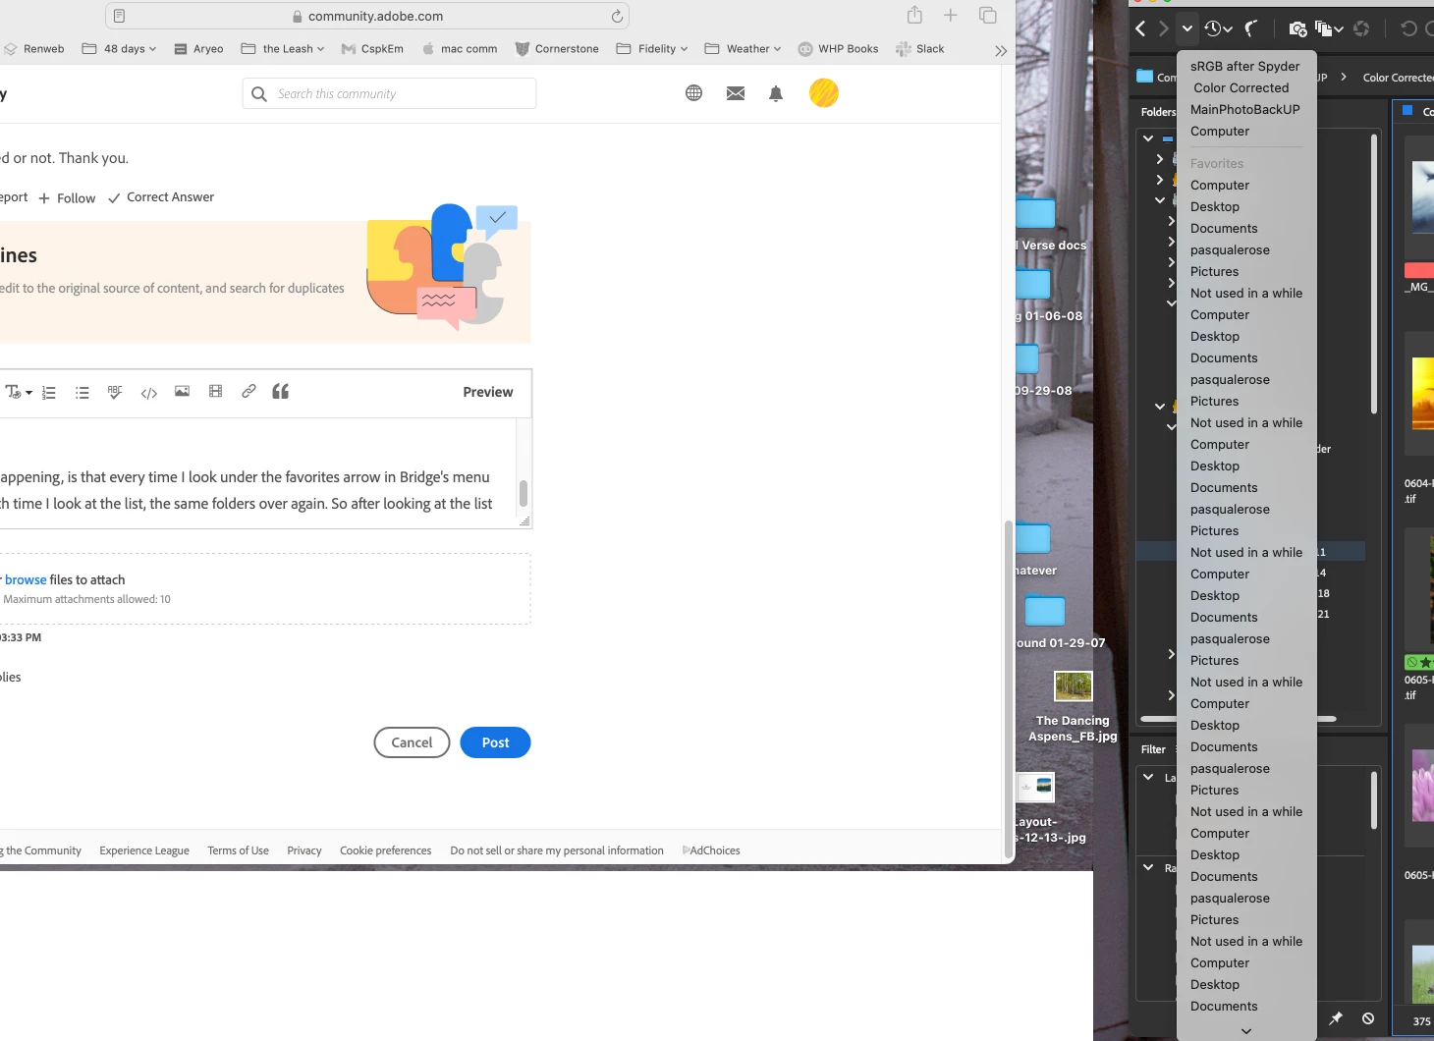Click the 'Search this community' field

(x=389, y=93)
